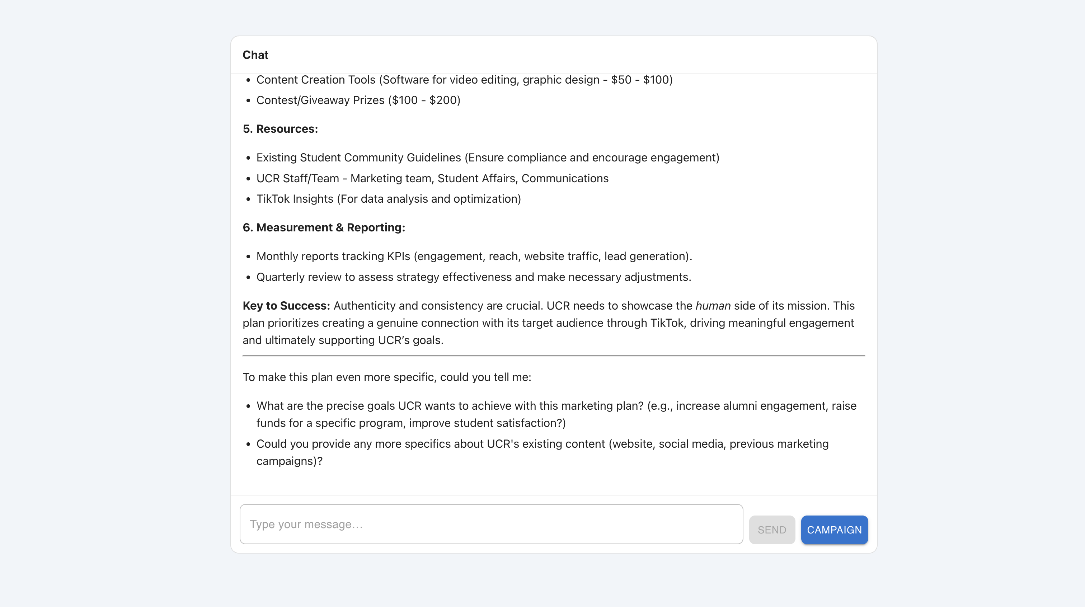Click the Chat panel title
The image size is (1085, 607).
click(x=255, y=55)
